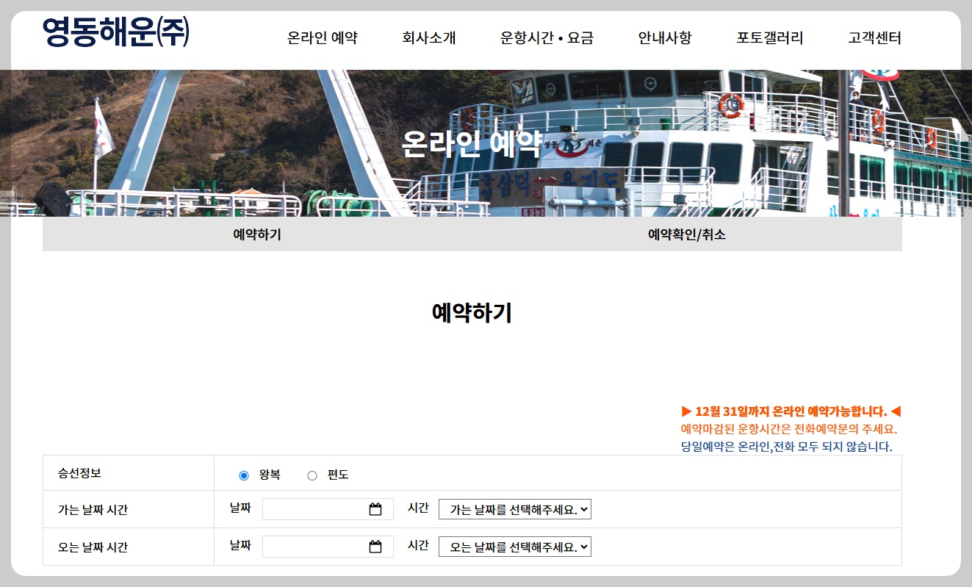Click the dropdown arrow beside 오는 날짜를 선택해주세요

[583, 546]
